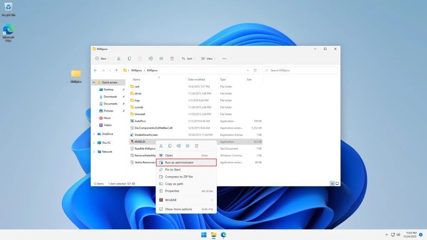This screenshot has height=240, width=427.
Task: Pin Downloads in the sidebar
Action: click(x=123, y=96)
